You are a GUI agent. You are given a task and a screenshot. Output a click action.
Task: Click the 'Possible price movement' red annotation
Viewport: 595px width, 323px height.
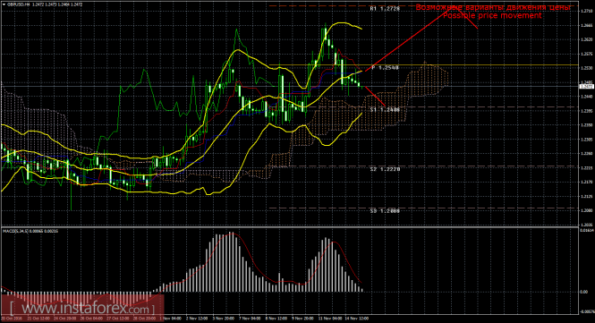pos(492,15)
